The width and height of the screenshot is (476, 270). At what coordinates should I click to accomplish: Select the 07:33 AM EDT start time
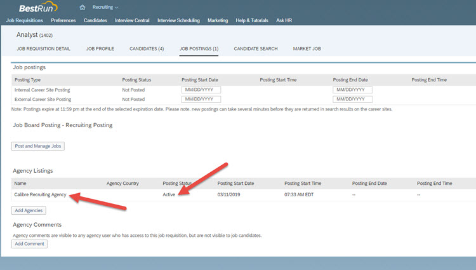(299, 194)
